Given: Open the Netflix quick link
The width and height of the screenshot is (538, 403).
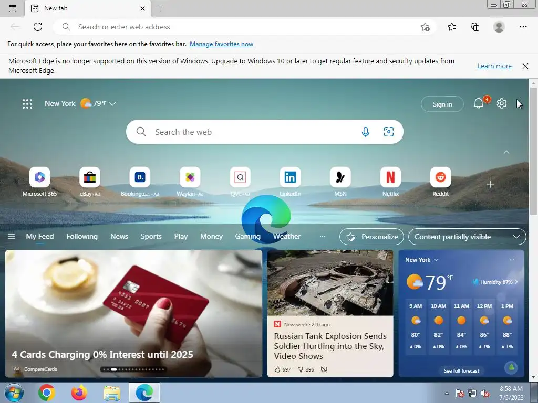Looking at the screenshot, I should coord(390,182).
